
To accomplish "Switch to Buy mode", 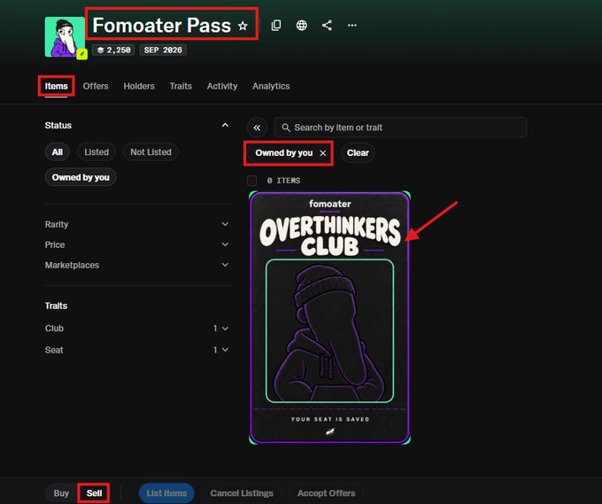I will (x=61, y=493).
